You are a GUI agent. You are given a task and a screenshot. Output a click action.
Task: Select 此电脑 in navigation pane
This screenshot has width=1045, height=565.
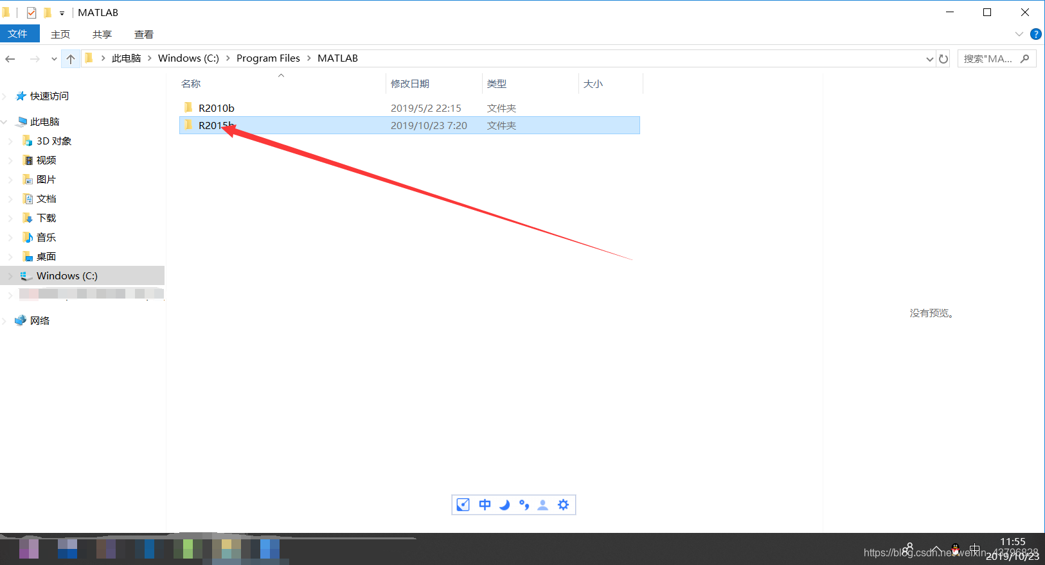tap(44, 122)
